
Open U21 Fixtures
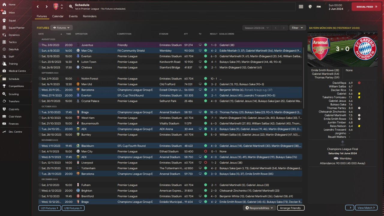click(49, 208)
